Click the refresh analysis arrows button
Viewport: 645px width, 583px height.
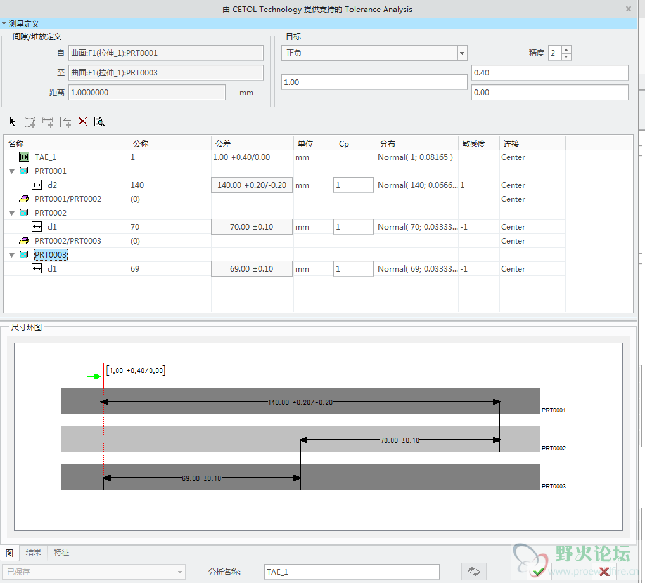click(x=473, y=572)
